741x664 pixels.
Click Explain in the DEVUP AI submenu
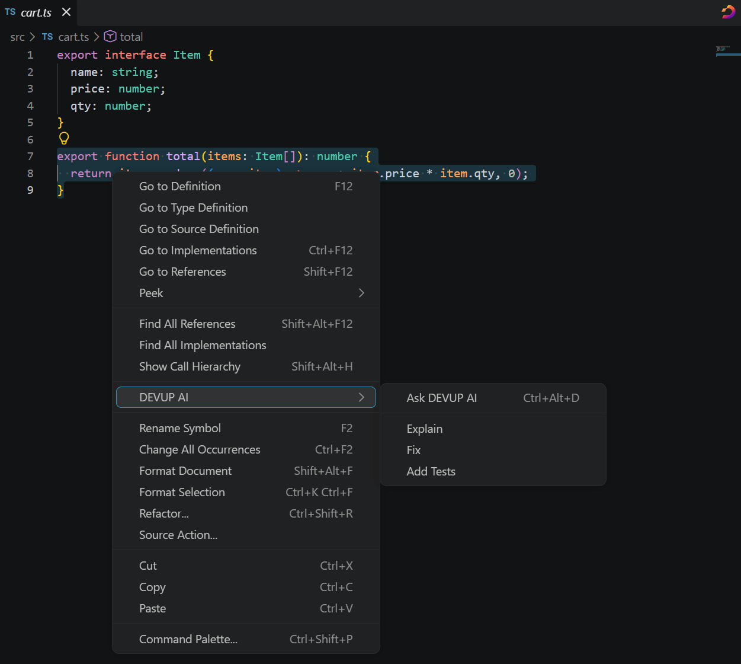click(493, 429)
